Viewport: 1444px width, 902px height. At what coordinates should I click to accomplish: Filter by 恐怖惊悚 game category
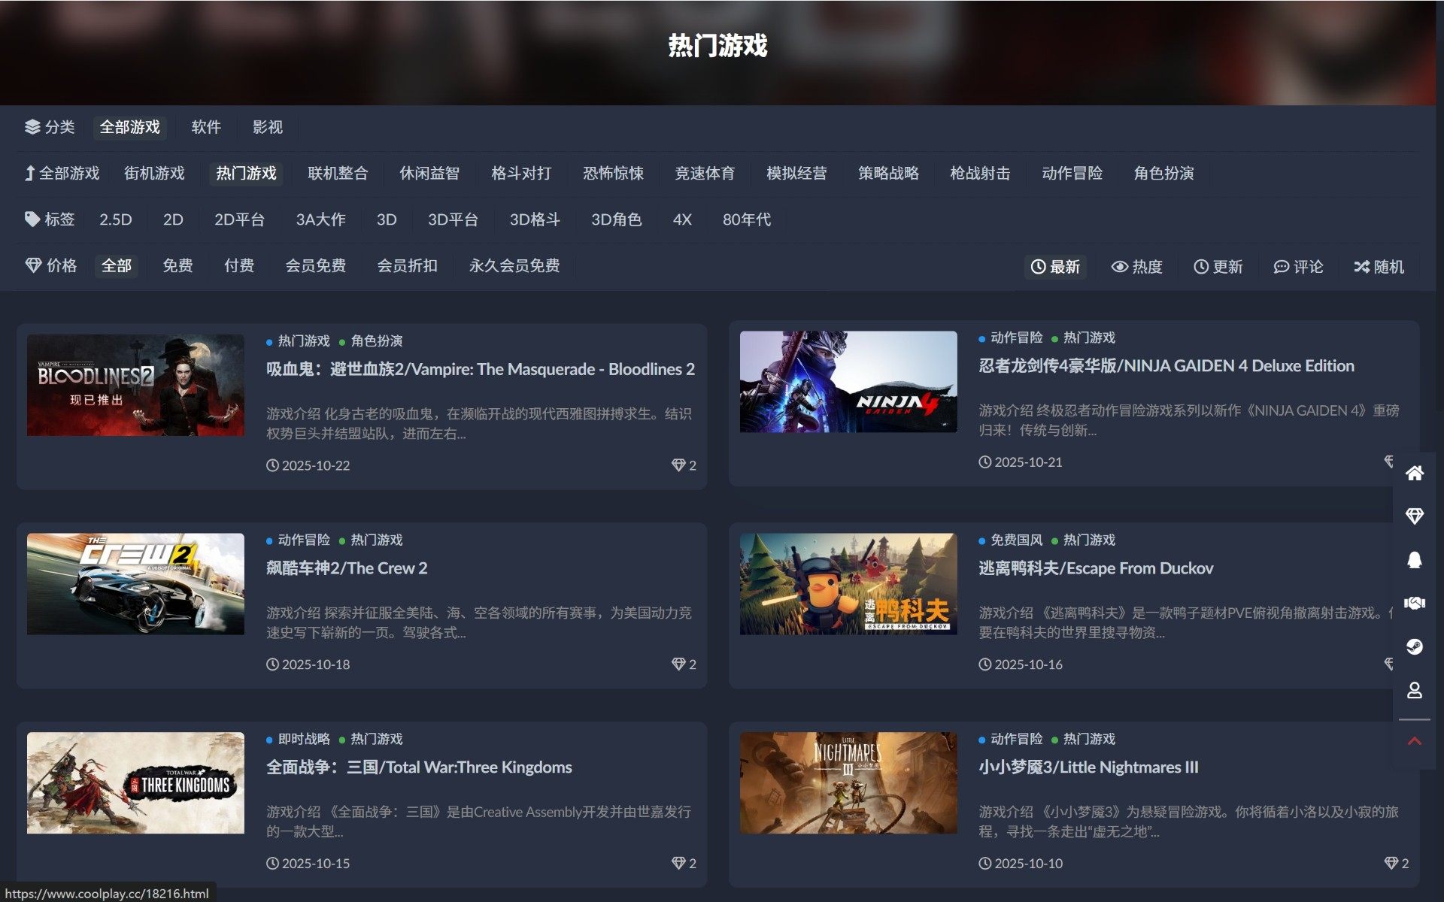(613, 174)
